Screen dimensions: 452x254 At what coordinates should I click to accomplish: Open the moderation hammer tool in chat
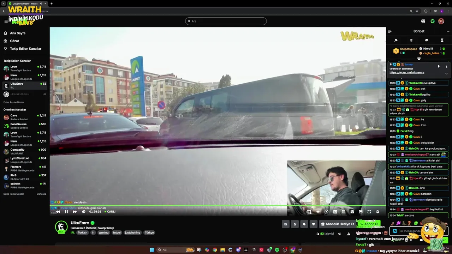(x=396, y=40)
